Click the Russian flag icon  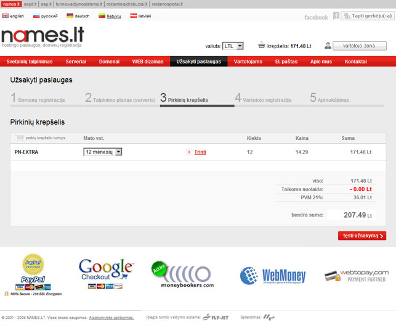click(x=36, y=16)
